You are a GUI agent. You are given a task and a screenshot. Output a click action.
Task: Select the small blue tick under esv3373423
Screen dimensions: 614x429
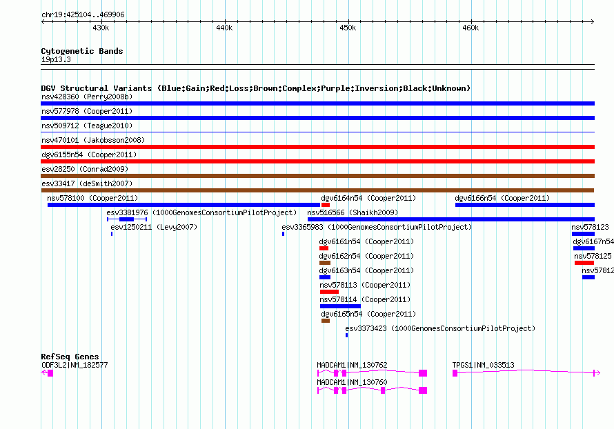pyautogui.click(x=346, y=335)
